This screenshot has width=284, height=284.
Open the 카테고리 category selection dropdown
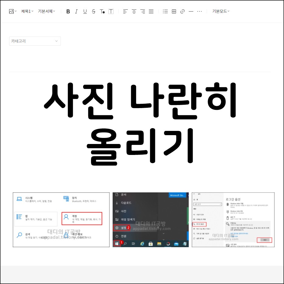point(35,41)
